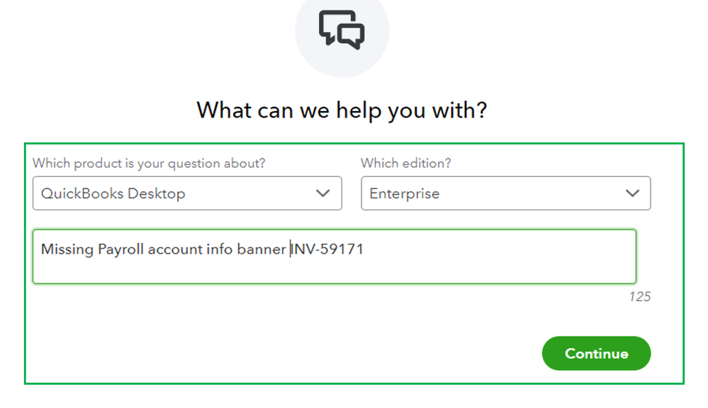This screenshot has height=408, width=708.
Task: Click the chevron arrow beside Enterprise
Action: coord(632,193)
